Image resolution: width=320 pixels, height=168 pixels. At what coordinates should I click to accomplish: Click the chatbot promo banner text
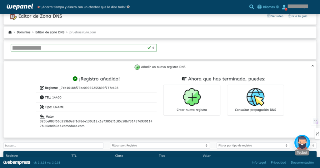[x=83, y=7]
